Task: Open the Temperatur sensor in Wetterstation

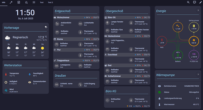Action: (14, 74)
